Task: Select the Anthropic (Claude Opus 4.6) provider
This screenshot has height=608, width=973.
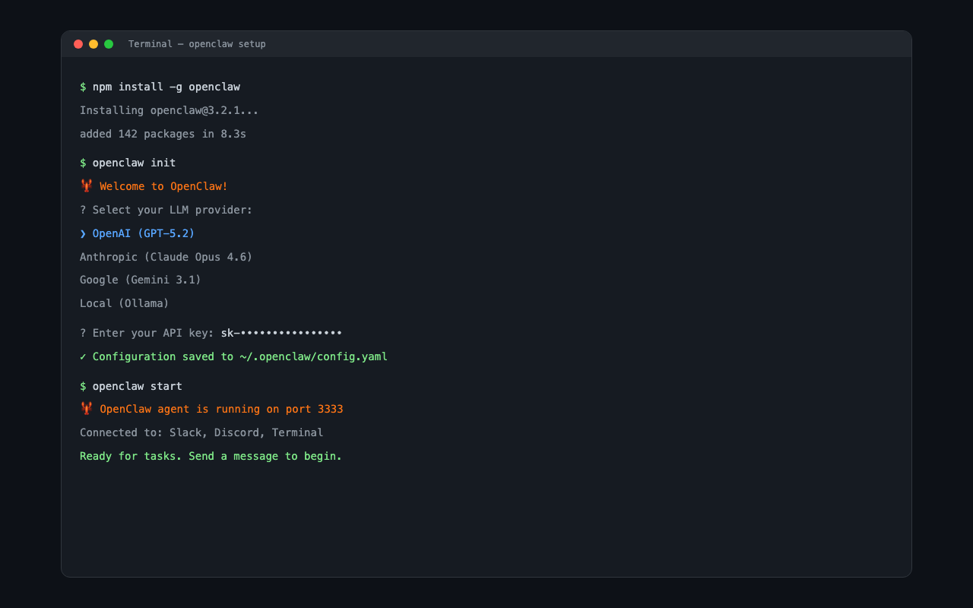Action: (166, 257)
